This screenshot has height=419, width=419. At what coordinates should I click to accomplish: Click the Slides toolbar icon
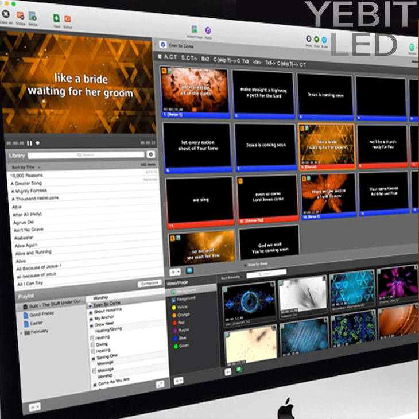click(x=21, y=15)
